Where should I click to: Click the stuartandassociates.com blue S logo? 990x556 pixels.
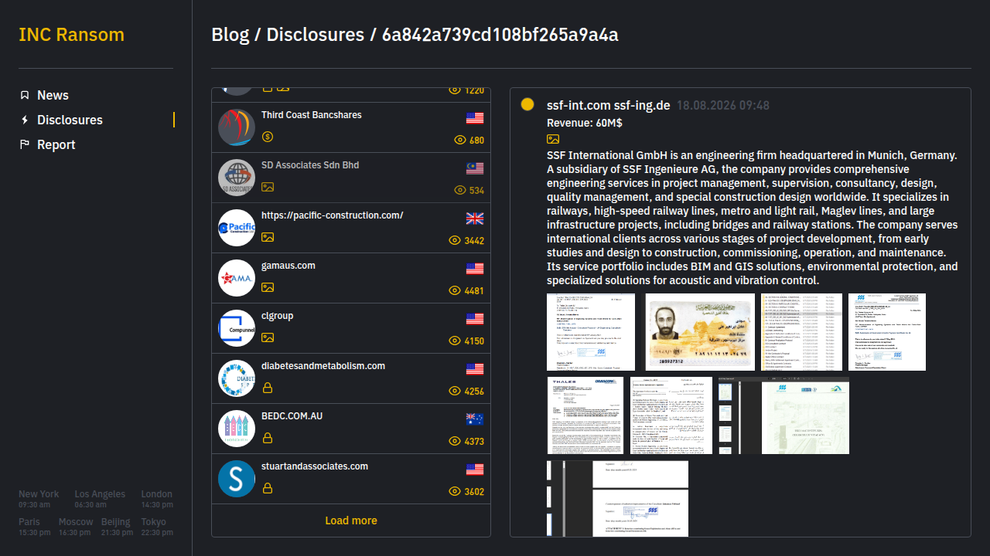pos(237,479)
